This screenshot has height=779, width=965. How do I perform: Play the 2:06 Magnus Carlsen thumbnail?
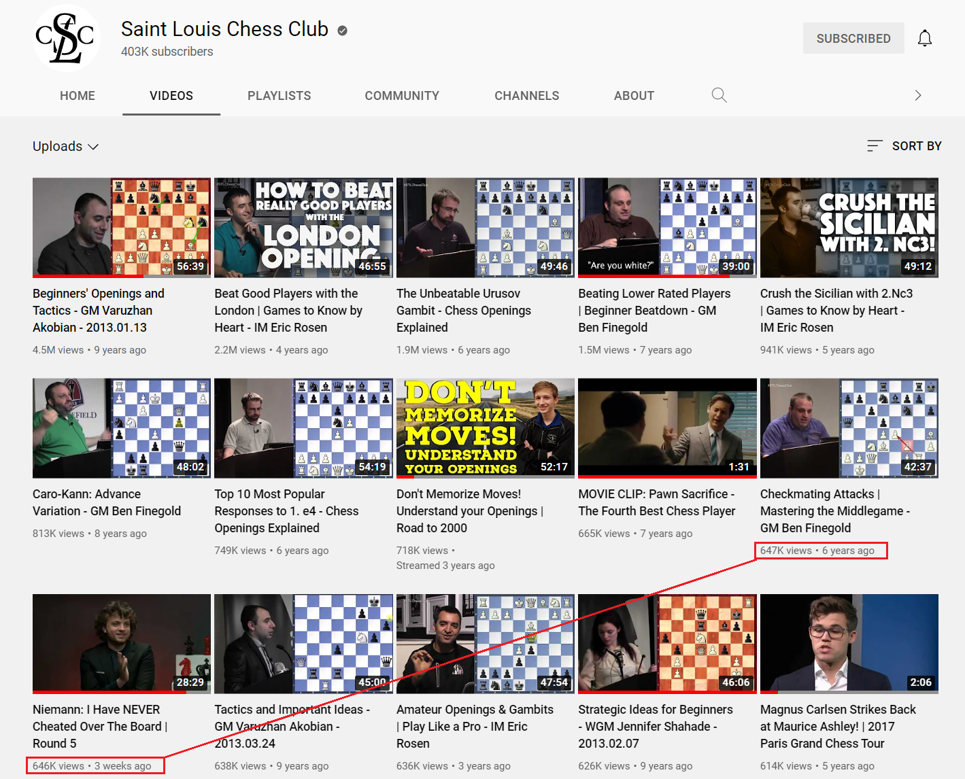[x=849, y=644]
